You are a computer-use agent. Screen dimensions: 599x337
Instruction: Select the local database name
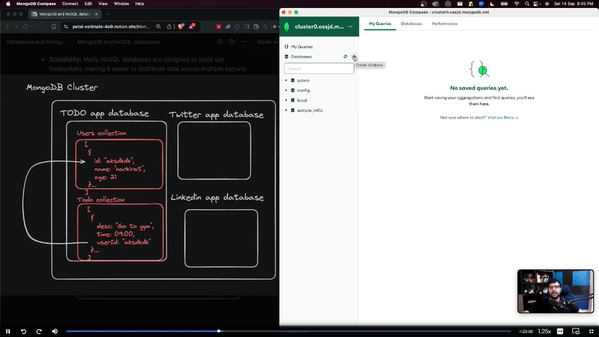(x=302, y=100)
